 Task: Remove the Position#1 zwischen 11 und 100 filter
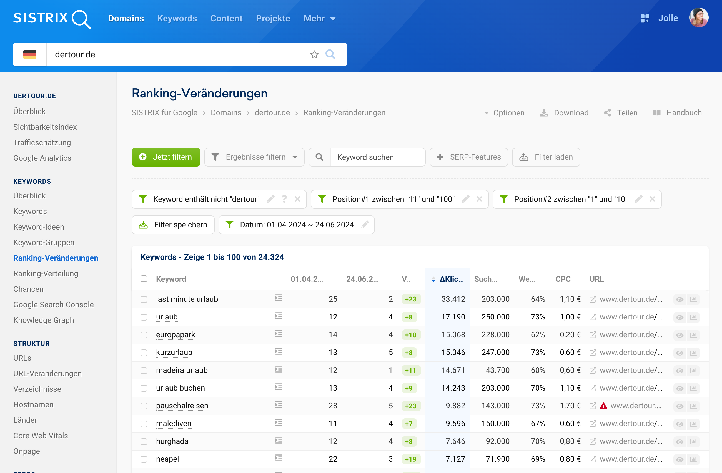pos(479,199)
